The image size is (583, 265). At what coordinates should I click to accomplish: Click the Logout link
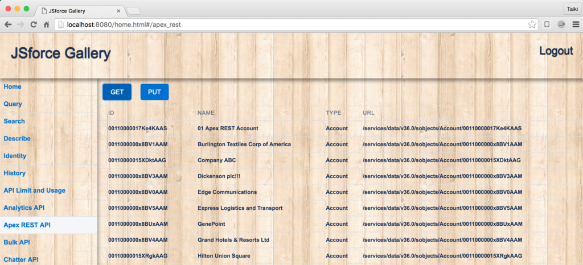tap(556, 51)
